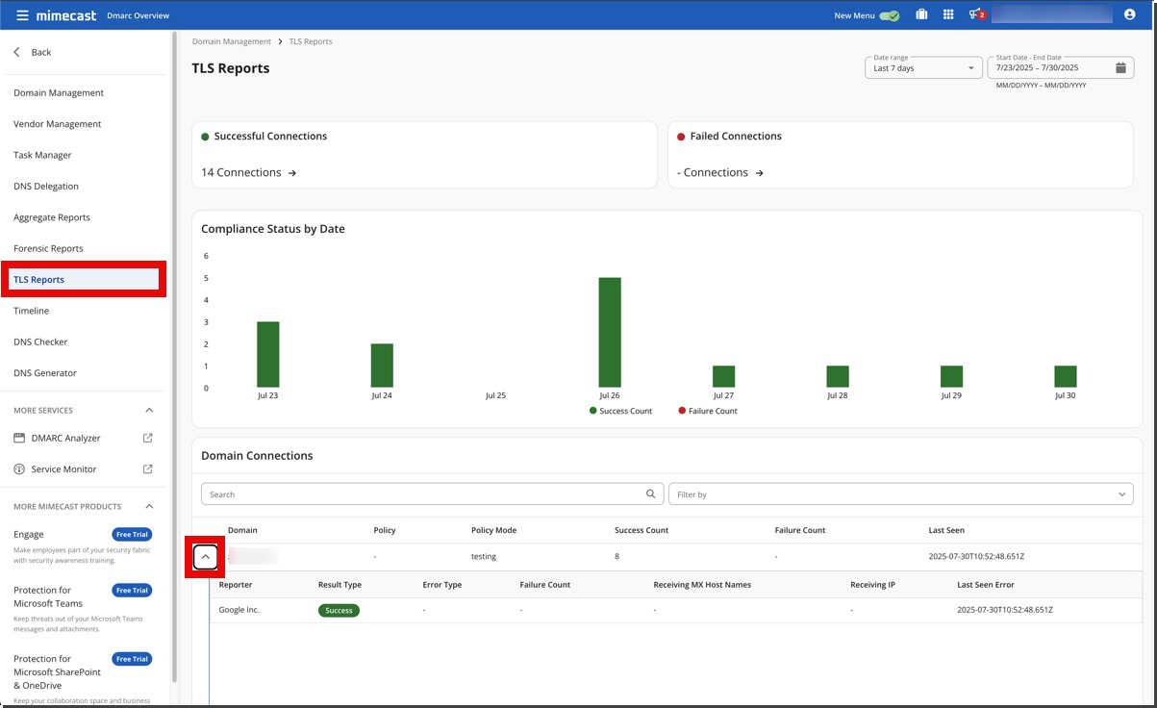Click the Policy Mode column header
Image resolution: width=1157 pixels, height=708 pixels.
click(493, 531)
